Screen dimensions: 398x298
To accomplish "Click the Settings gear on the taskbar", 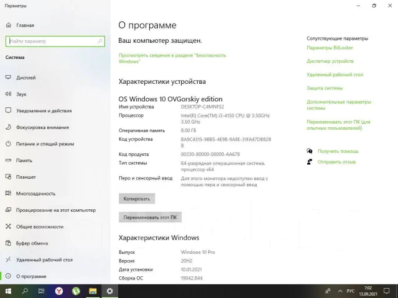I will coord(109,291).
